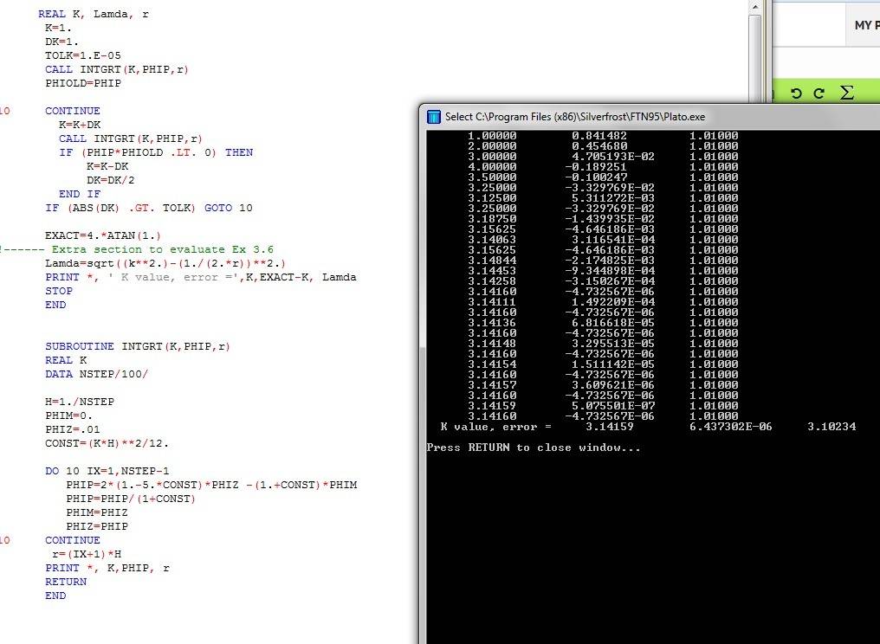Click the 'EXACT=4.*ATAN(1.)' statement
This screenshot has height=644, width=880.
pyautogui.click(x=103, y=235)
